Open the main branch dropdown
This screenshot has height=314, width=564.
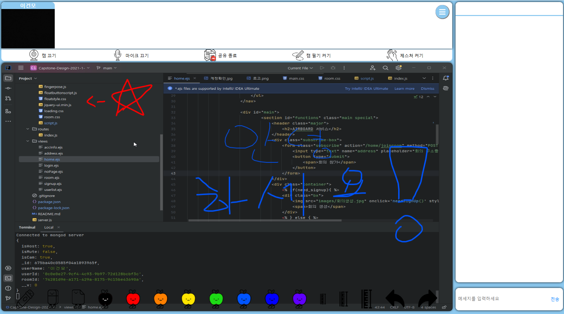click(107, 68)
